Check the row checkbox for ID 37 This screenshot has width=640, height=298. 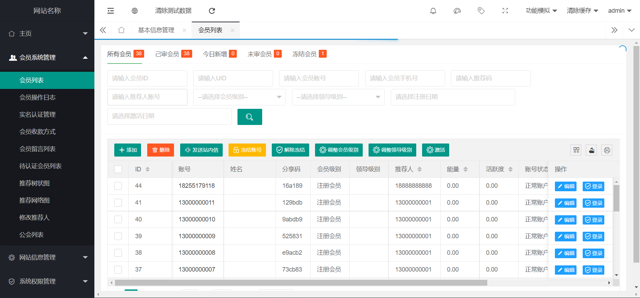coord(118,270)
